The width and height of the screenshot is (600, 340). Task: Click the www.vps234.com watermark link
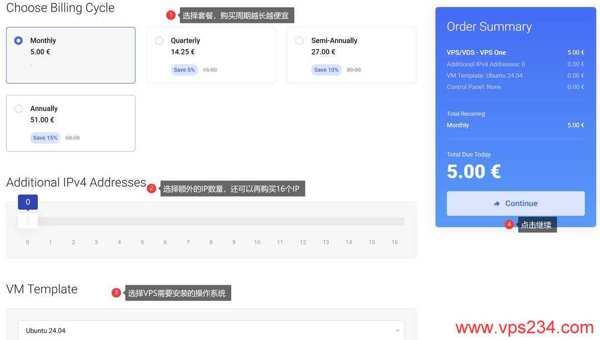tap(524, 327)
